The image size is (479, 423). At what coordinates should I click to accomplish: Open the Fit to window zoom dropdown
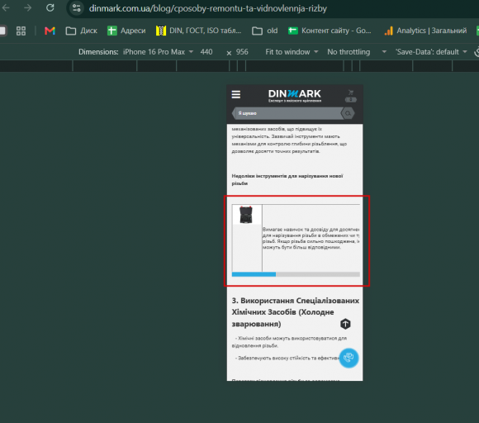(x=292, y=52)
